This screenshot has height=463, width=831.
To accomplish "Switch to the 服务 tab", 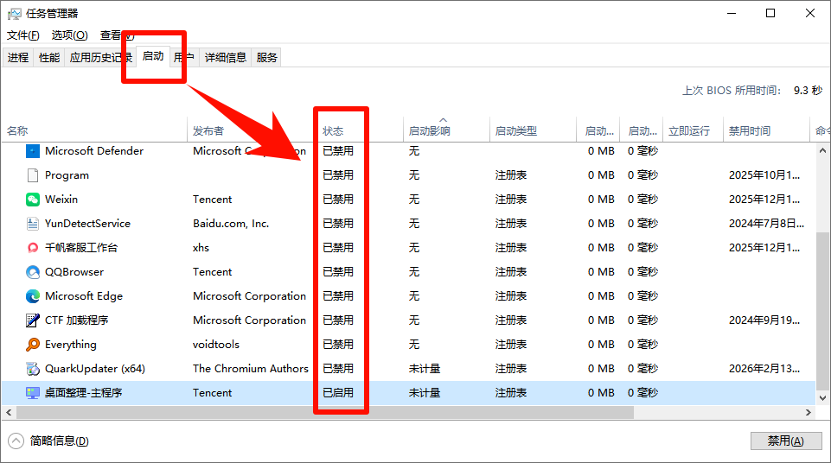I will tap(267, 58).
